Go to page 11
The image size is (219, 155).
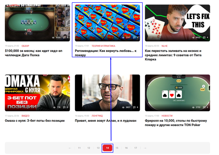(x=79, y=148)
